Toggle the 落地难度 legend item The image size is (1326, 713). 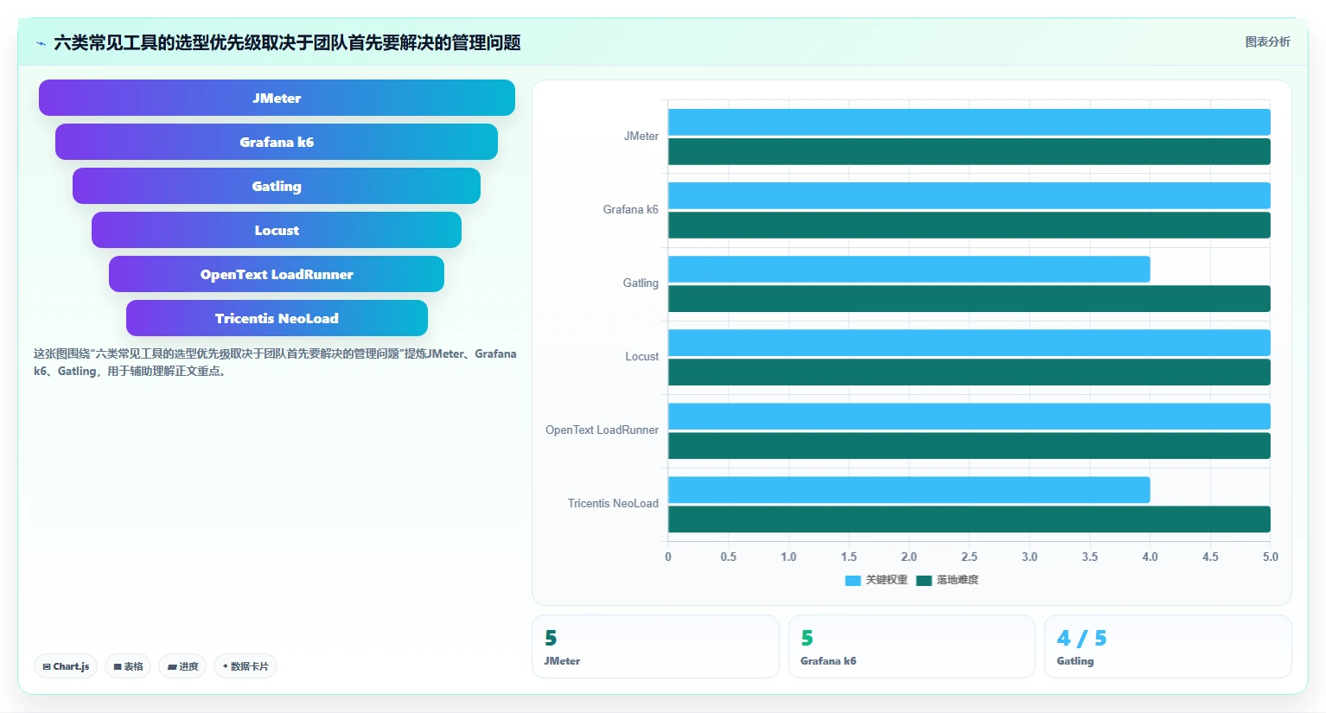947,580
